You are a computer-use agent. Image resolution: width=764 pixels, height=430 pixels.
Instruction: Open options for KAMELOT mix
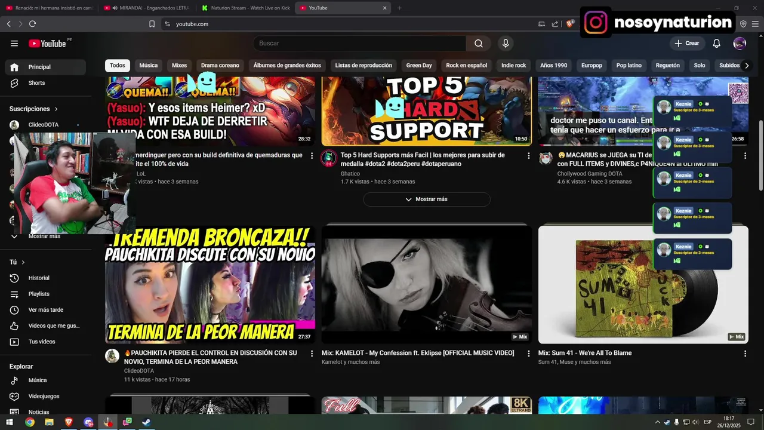(x=528, y=354)
